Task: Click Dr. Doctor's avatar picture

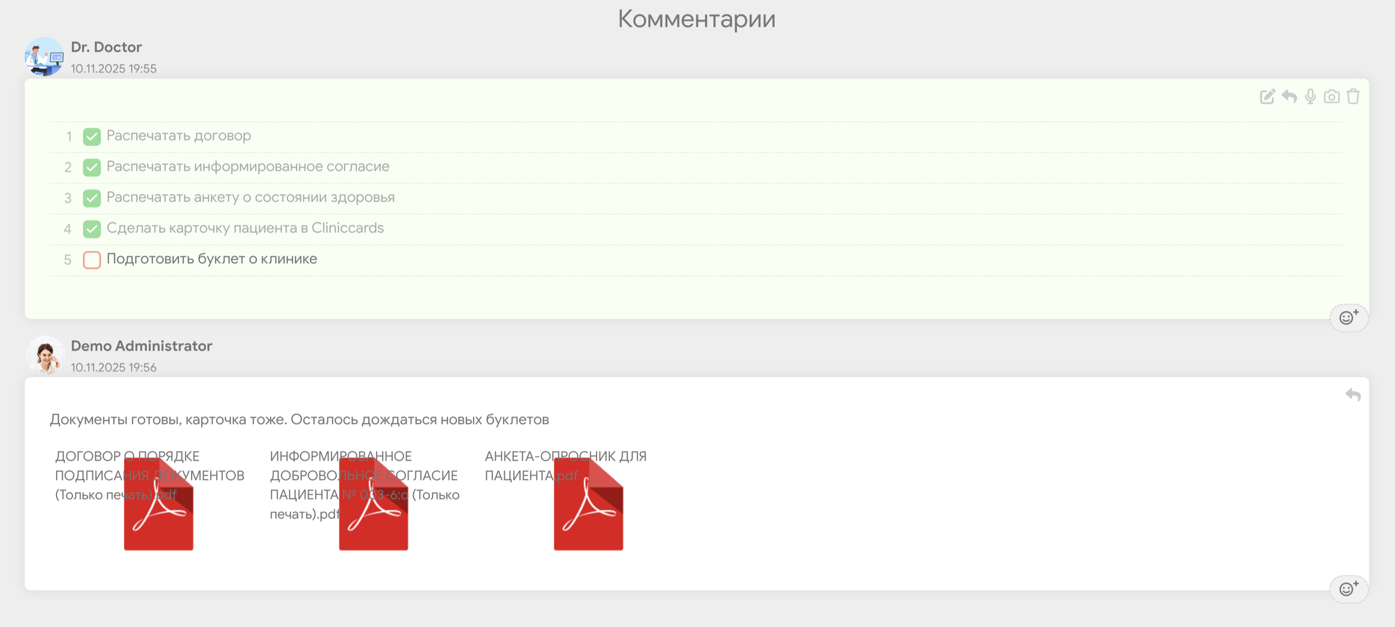Action: coord(44,57)
